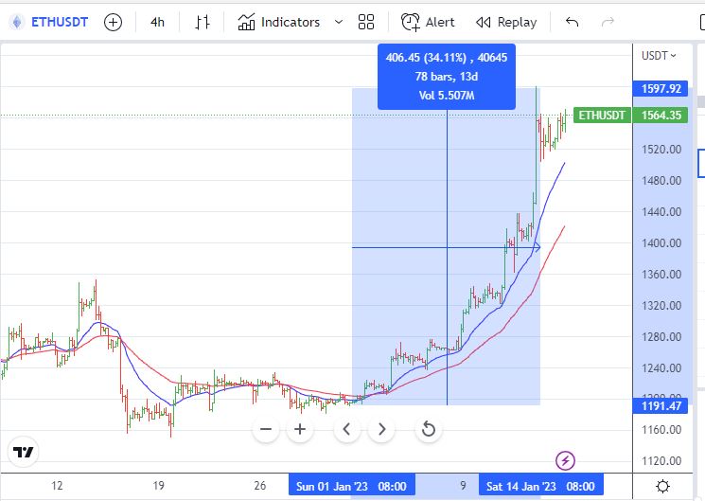Click the 26 date label on time axis

tap(260, 486)
